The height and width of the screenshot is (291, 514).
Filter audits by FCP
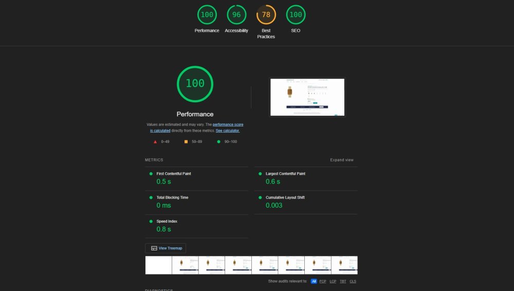coord(323,281)
